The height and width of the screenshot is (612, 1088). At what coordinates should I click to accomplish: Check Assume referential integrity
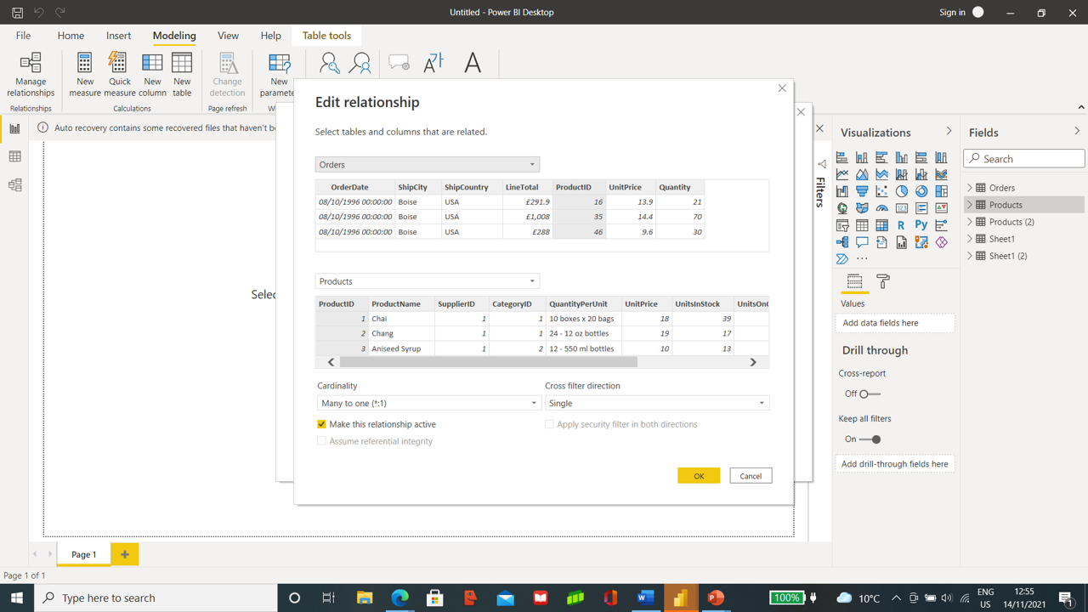[321, 441]
